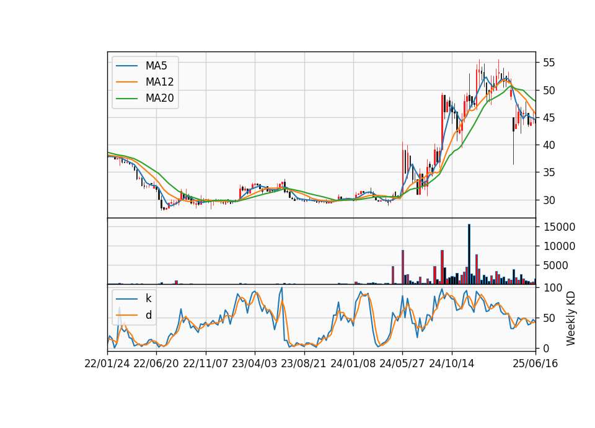Click the long-wick candlestick dipping below 37

[x=513, y=141]
